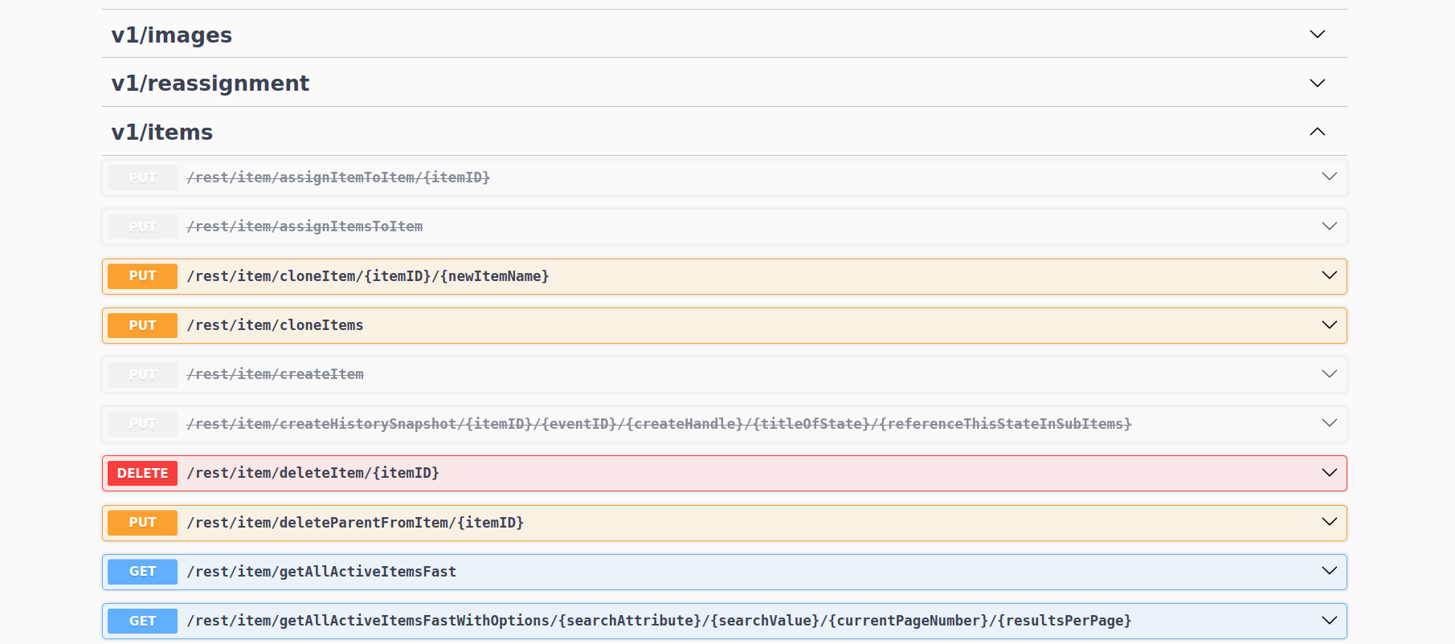Screen dimensions: 1455x644
Task: Expand the createHistorySnapshot endpoint chevron
Action: 1329,423
